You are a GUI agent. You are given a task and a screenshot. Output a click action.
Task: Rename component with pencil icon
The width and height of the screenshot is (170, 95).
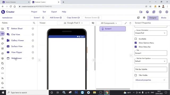coord(126,23)
